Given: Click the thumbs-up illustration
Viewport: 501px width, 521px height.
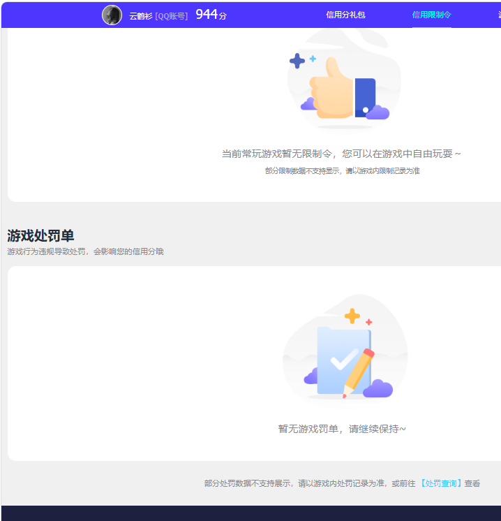Looking at the screenshot, I should (x=344, y=81).
